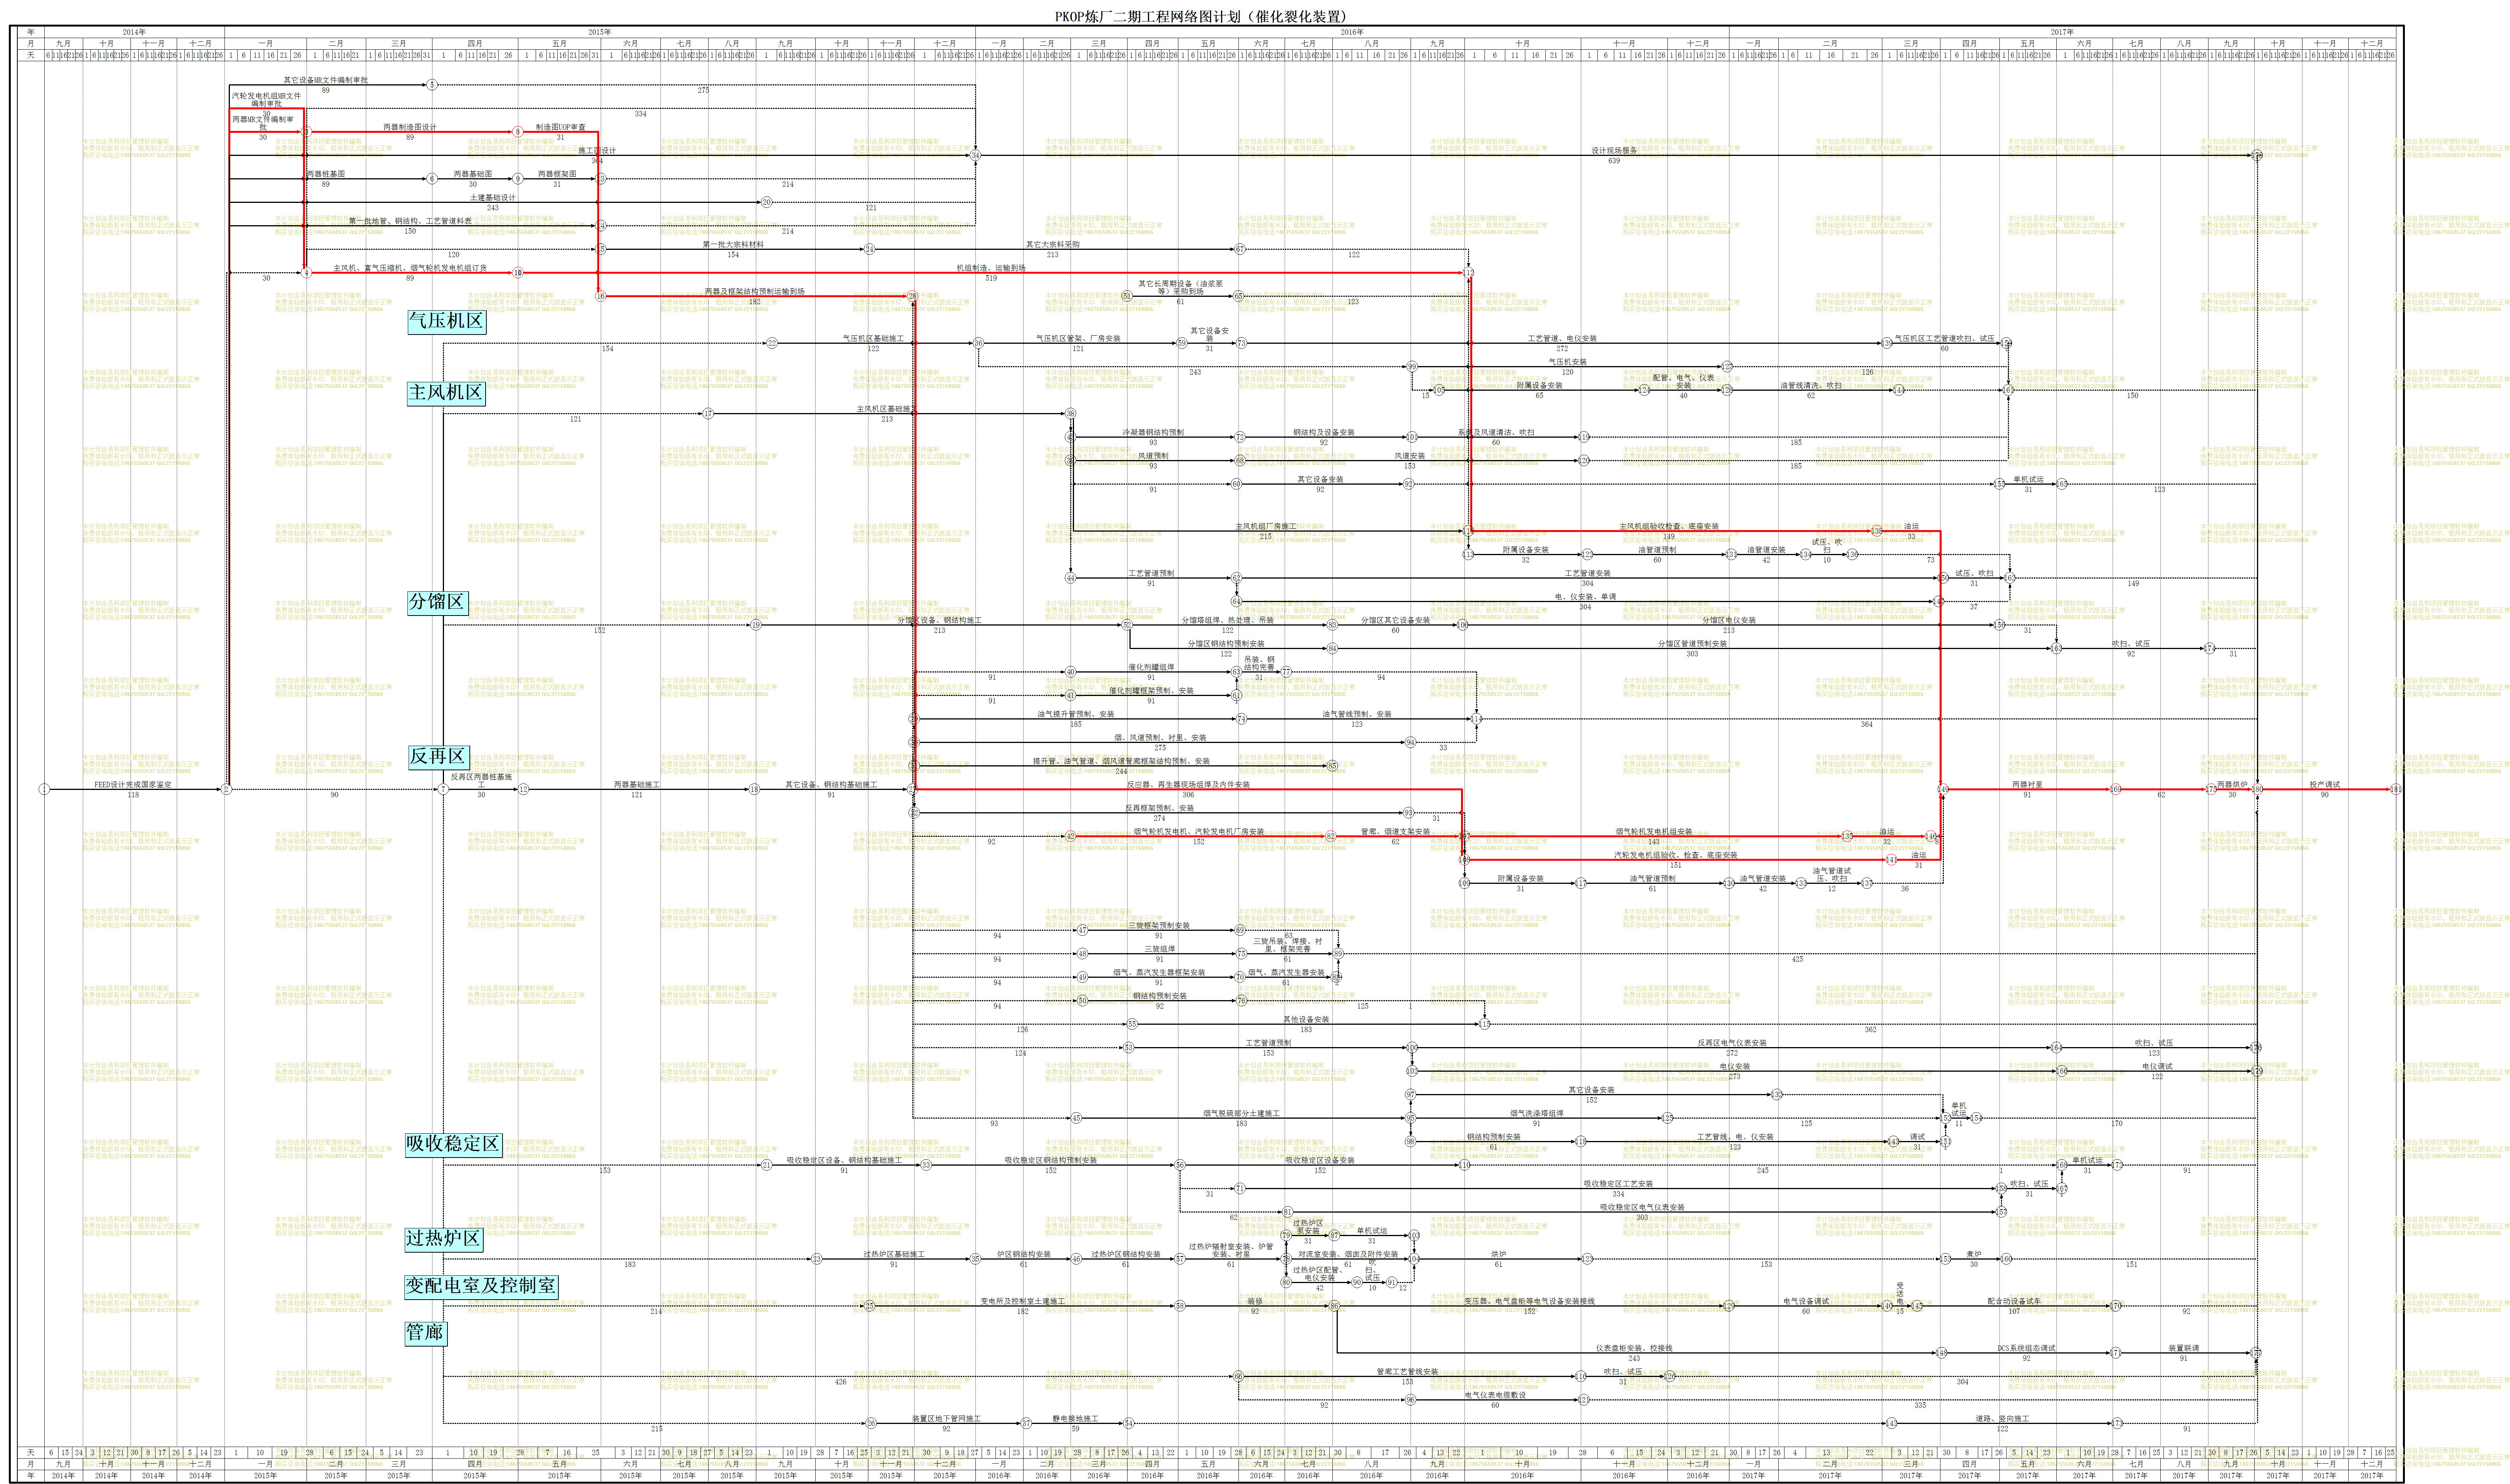This screenshot has height=1484, width=2510.
Task: Click the 变压器、电气盘柜等电气设备安装接线 label
Action: click(x=1530, y=1301)
